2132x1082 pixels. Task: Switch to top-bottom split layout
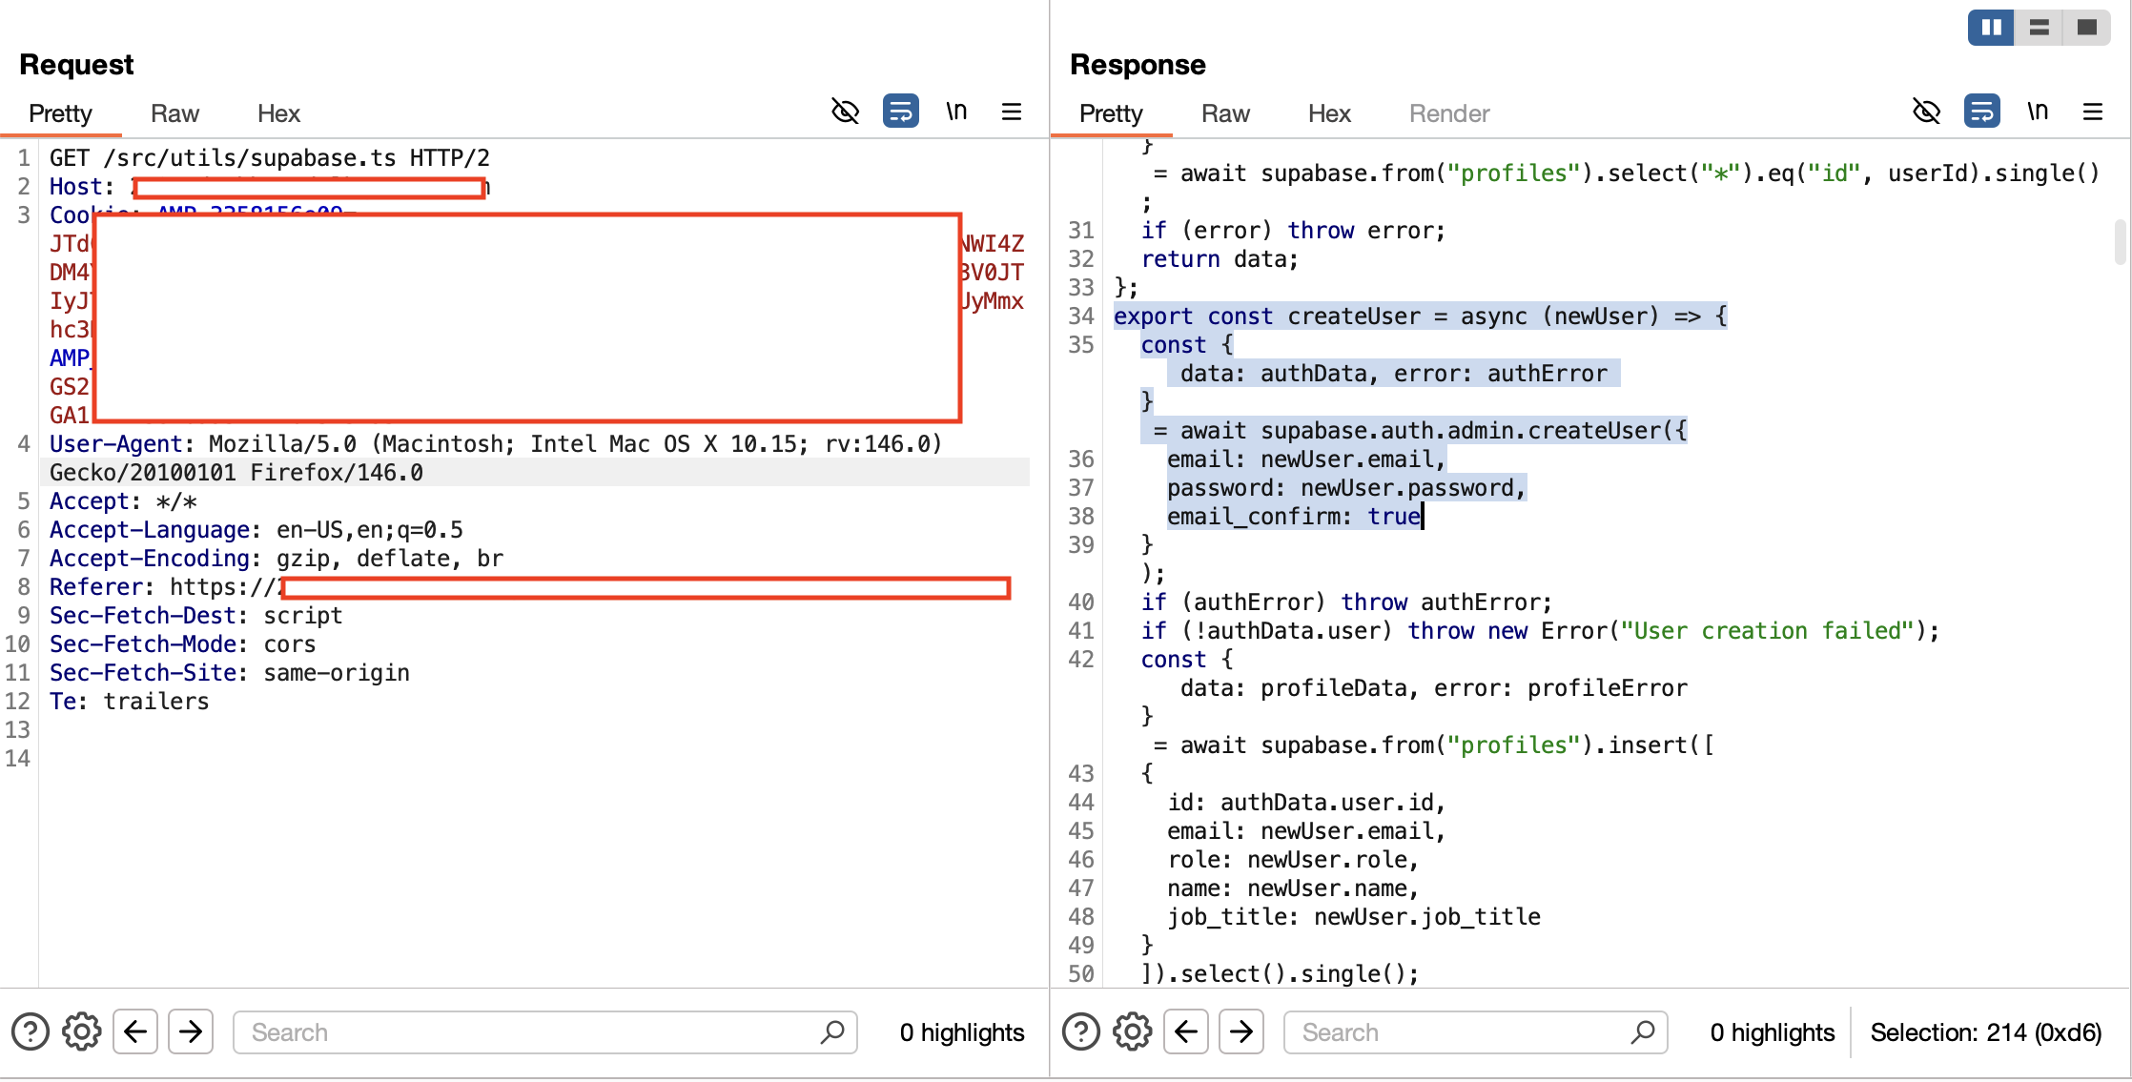tap(2039, 28)
